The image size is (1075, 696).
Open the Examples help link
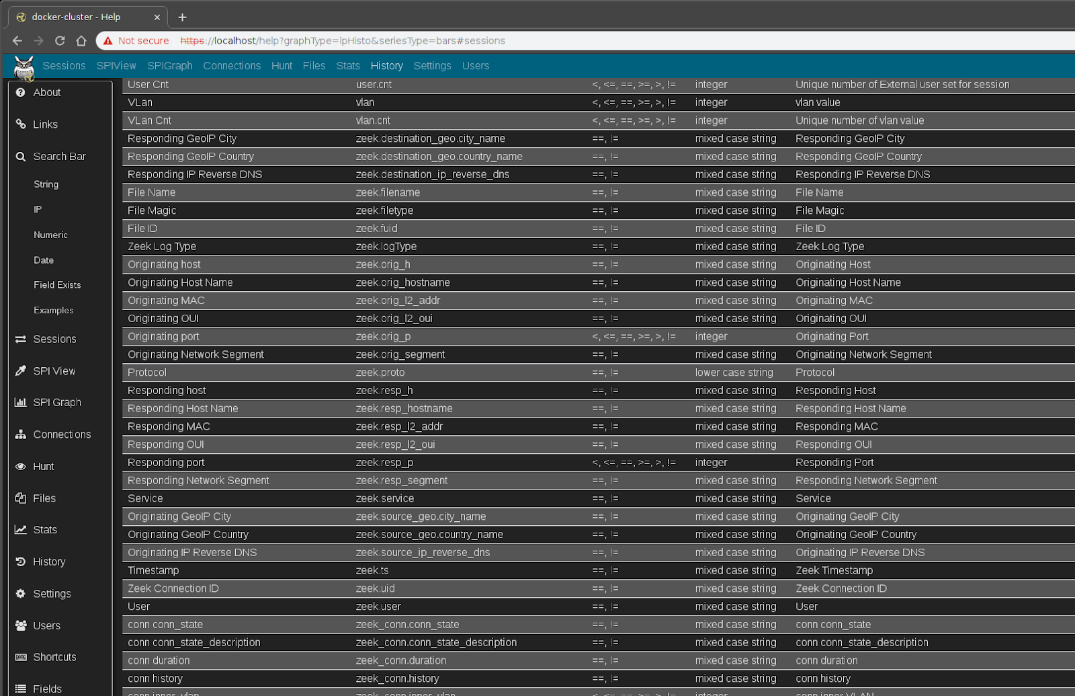tap(53, 310)
